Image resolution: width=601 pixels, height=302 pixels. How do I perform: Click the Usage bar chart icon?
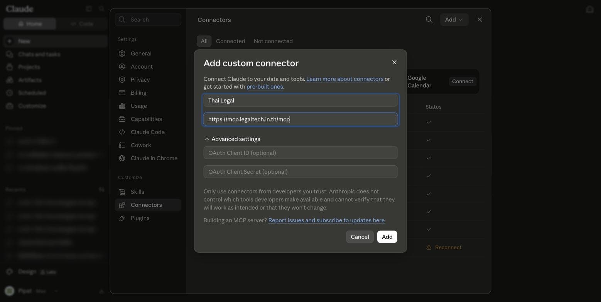click(122, 106)
